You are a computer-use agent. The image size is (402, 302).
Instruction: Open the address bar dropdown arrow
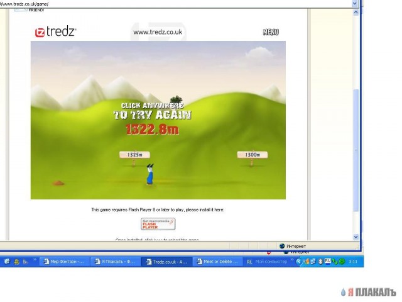354,3
